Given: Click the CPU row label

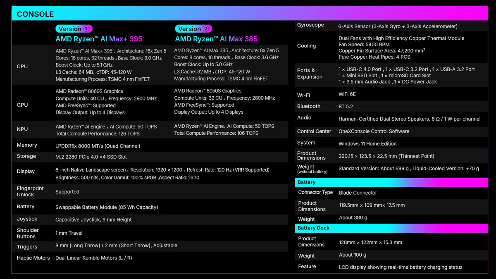Looking at the screenshot, I should pos(22,66).
